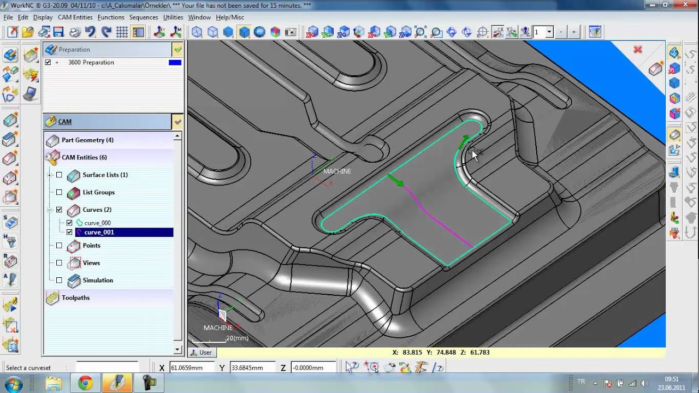Redo the last action
The image size is (699, 393).
tap(106, 32)
